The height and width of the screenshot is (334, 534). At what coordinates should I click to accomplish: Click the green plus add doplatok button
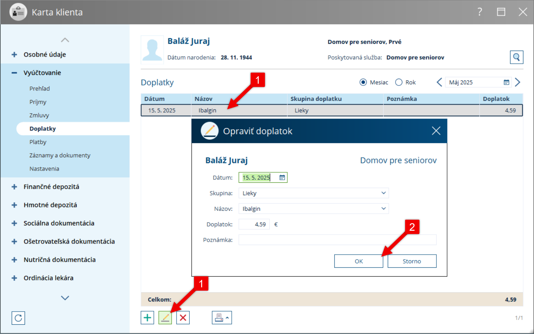(147, 318)
